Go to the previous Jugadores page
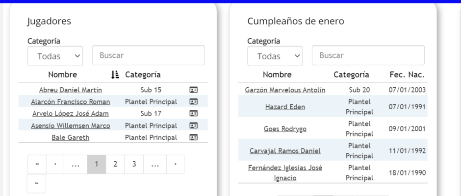The image size is (461, 196). click(x=55, y=164)
